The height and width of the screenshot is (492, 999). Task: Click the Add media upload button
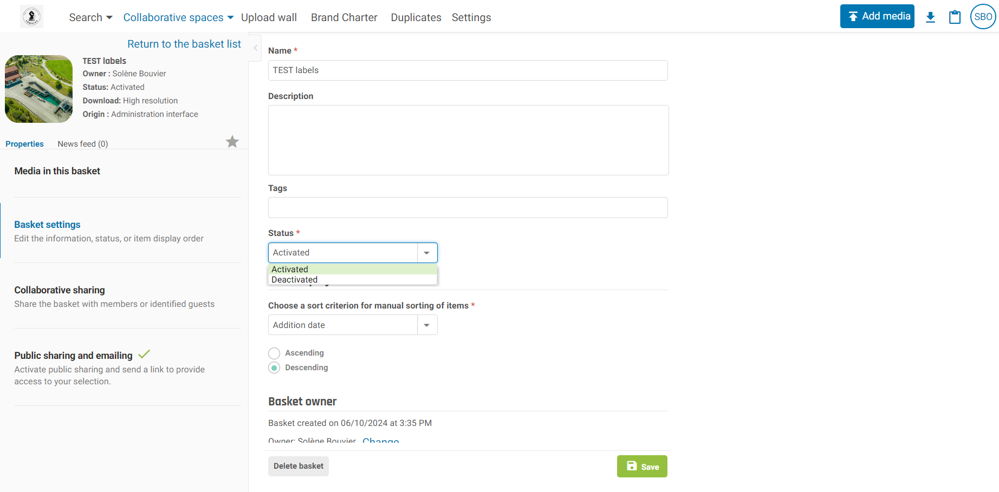click(877, 16)
